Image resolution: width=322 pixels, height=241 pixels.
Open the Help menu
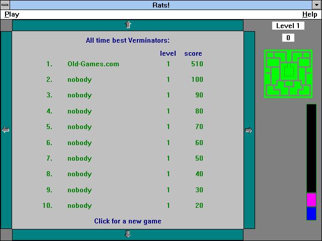(310, 15)
